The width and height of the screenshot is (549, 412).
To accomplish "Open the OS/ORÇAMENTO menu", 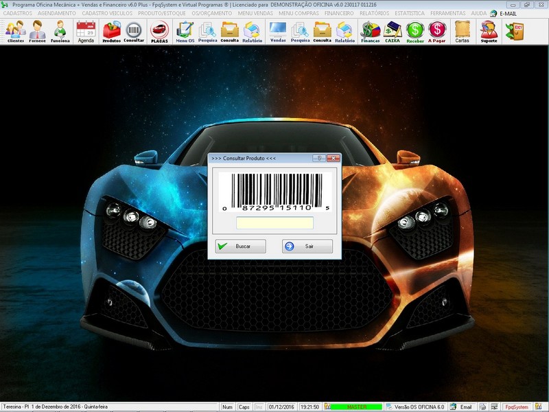I will coord(212,13).
